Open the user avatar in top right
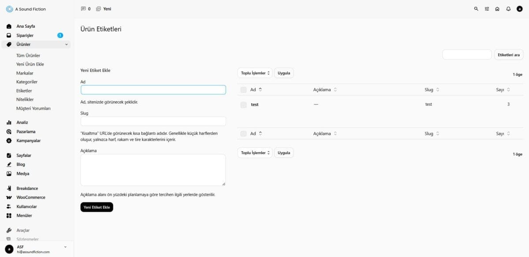Viewport: 529px width, 257px height. pyautogui.click(x=519, y=9)
